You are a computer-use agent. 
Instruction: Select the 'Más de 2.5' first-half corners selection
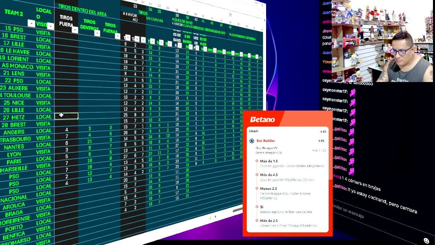[x=269, y=220]
